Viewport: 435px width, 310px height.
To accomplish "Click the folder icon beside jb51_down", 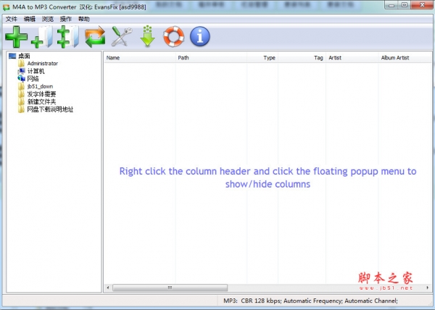I will pyautogui.click(x=21, y=86).
